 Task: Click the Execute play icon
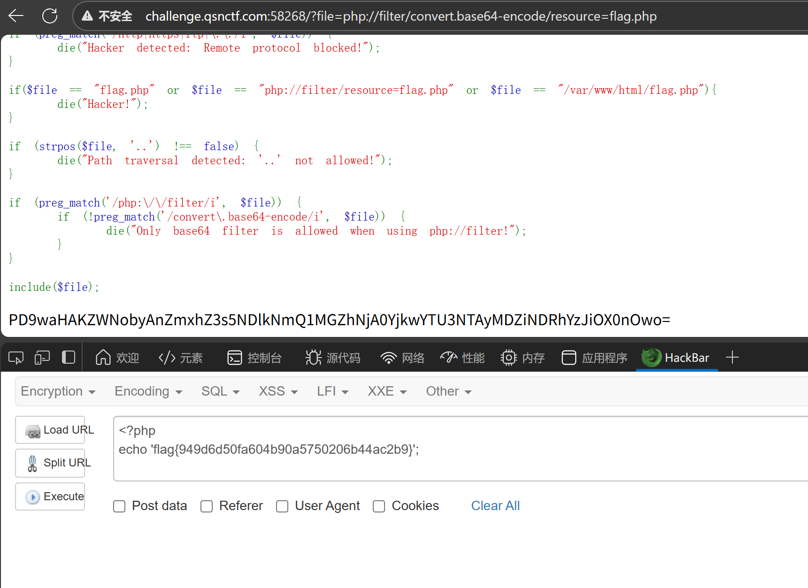[32, 497]
